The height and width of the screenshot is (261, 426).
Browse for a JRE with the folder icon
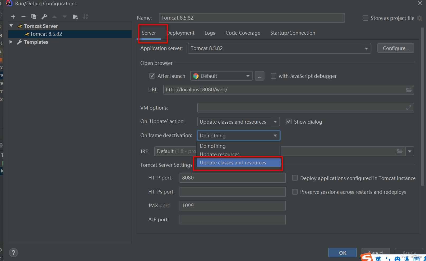(400, 151)
